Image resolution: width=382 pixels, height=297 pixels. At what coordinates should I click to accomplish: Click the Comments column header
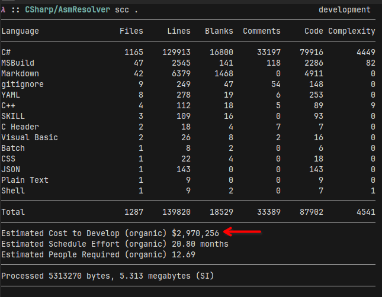262,31
